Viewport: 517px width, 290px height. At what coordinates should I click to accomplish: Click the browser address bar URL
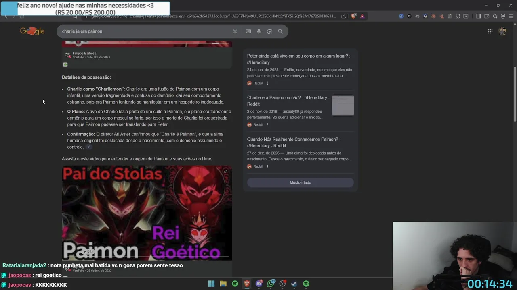pos(213,16)
